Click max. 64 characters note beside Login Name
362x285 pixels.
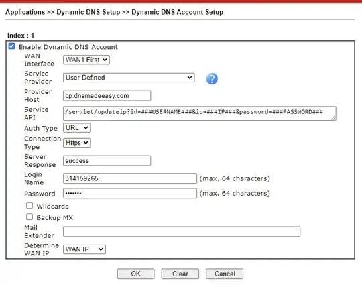click(x=235, y=178)
